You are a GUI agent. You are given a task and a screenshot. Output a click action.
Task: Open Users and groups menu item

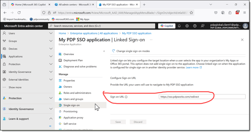point(73,99)
